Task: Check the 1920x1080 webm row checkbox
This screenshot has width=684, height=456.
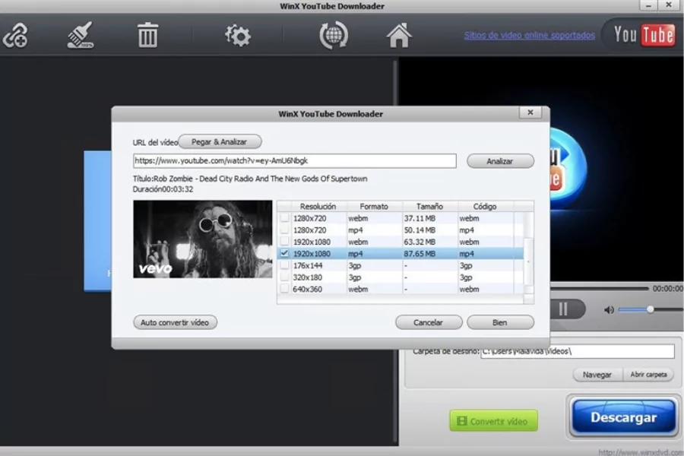Action: [284, 242]
